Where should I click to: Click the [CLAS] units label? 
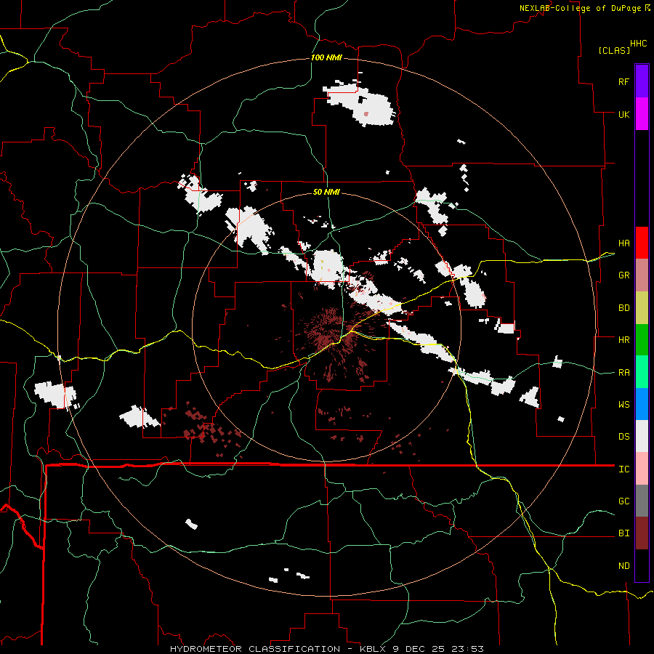point(614,50)
